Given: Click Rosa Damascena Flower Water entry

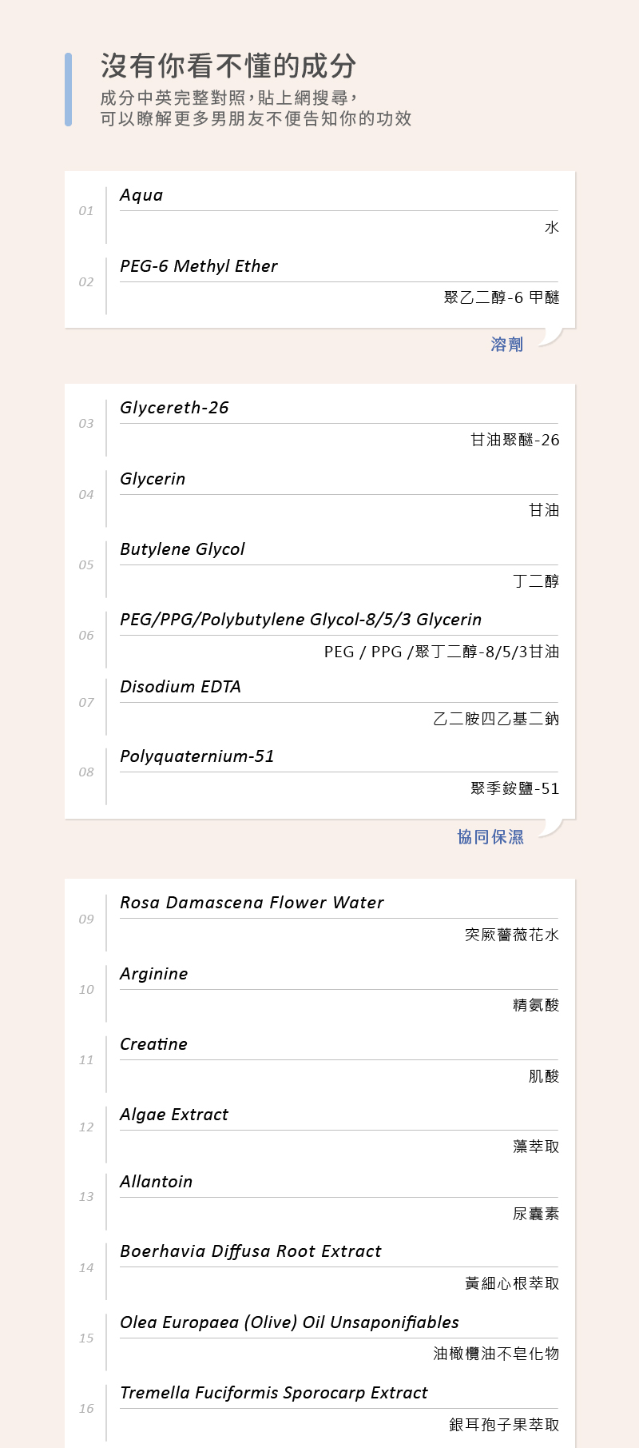Looking at the screenshot, I should 252,903.
